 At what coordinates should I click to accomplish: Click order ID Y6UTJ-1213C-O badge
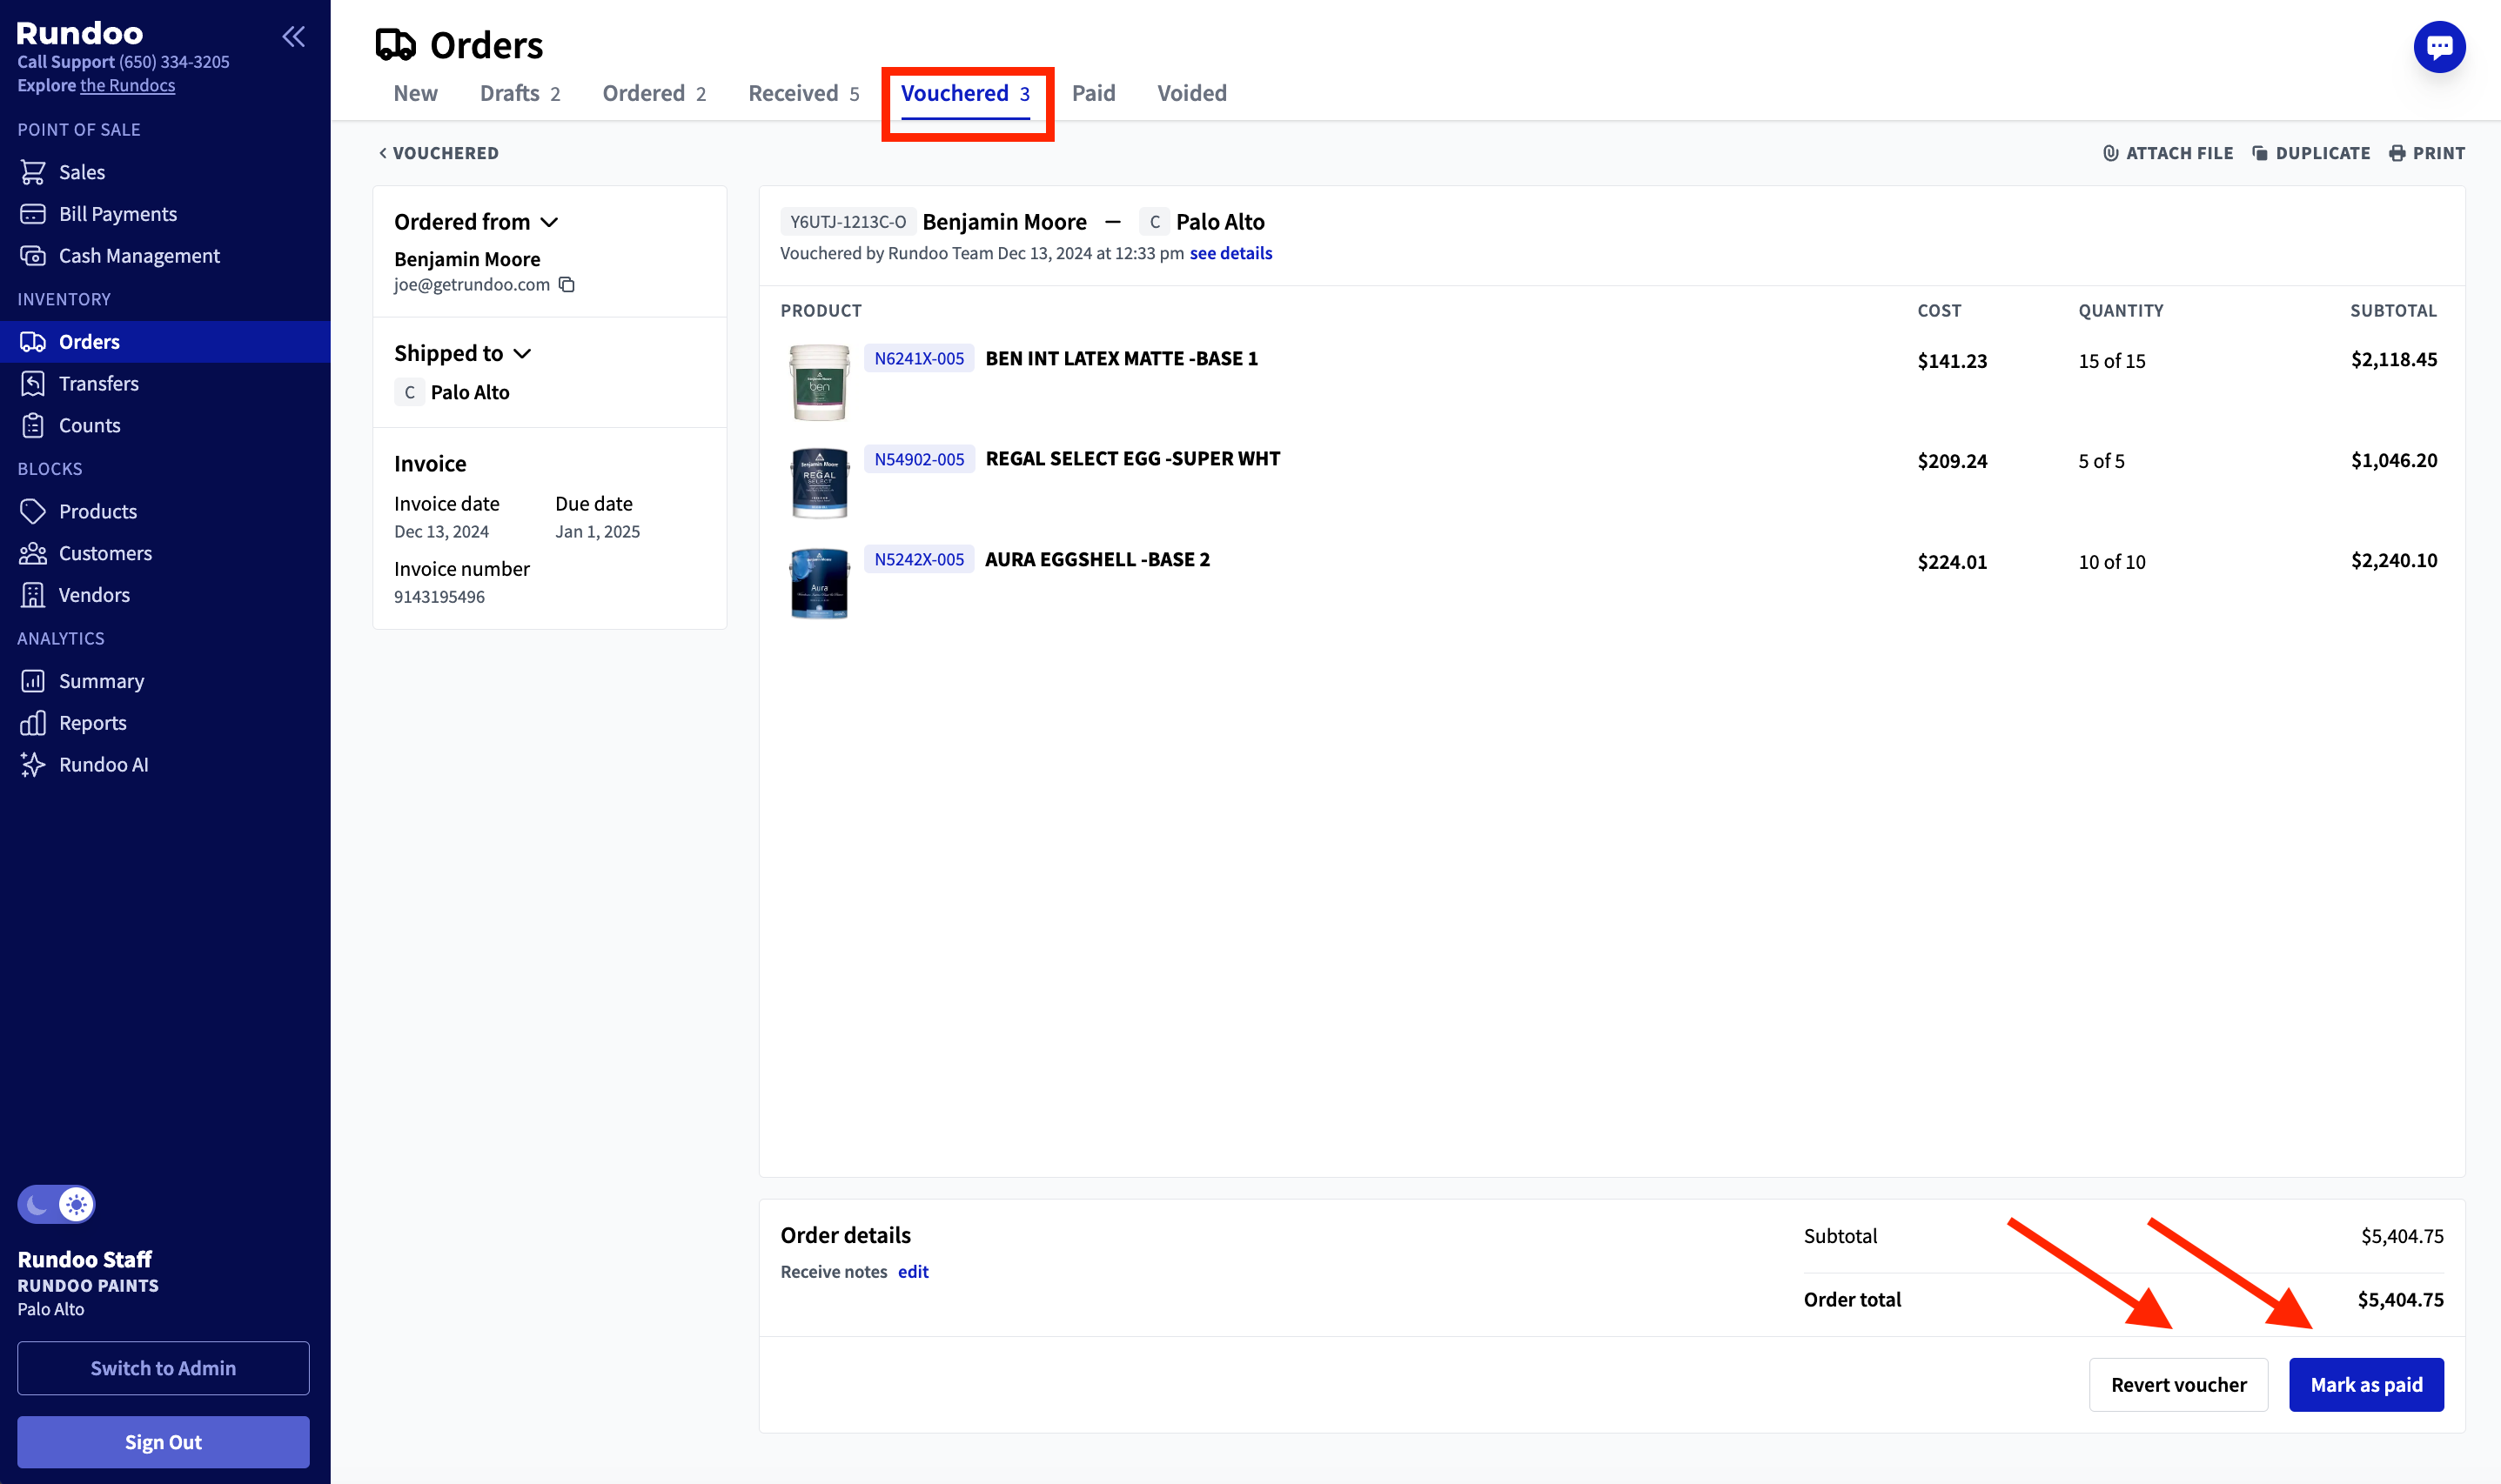click(848, 222)
